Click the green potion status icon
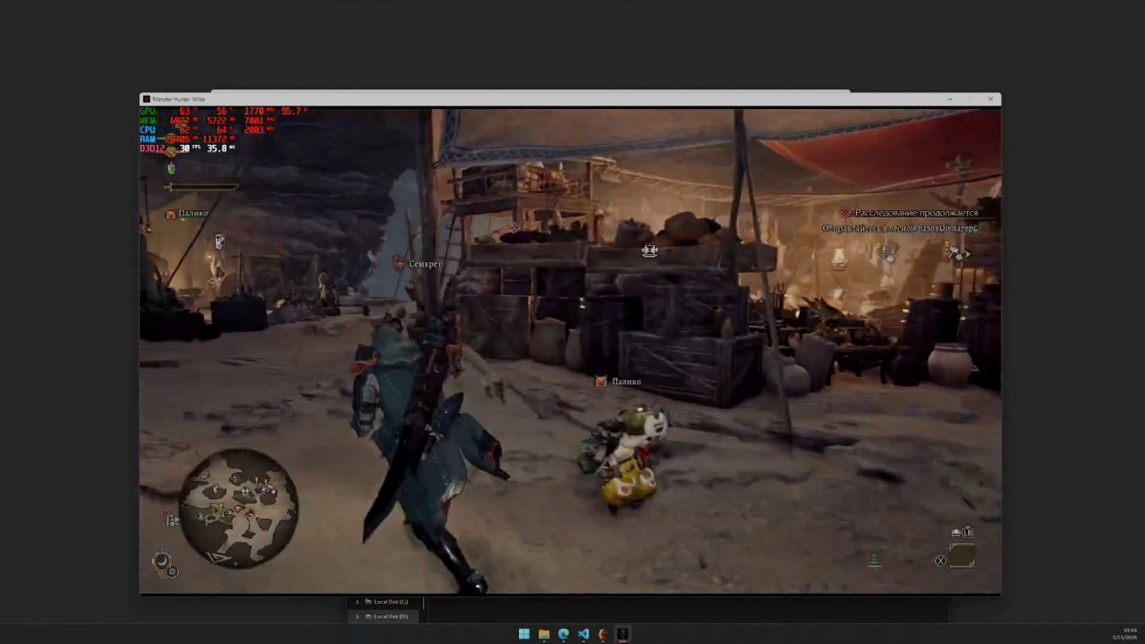 tap(171, 168)
